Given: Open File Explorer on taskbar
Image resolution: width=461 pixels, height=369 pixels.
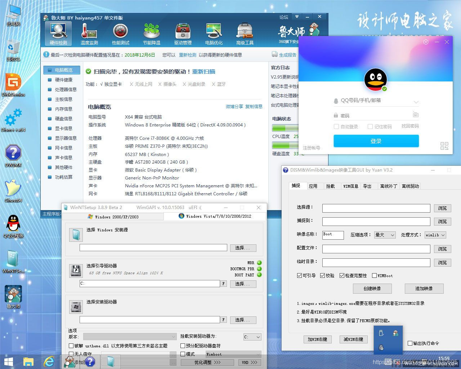Looking at the screenshot, I should pos(28,362).
